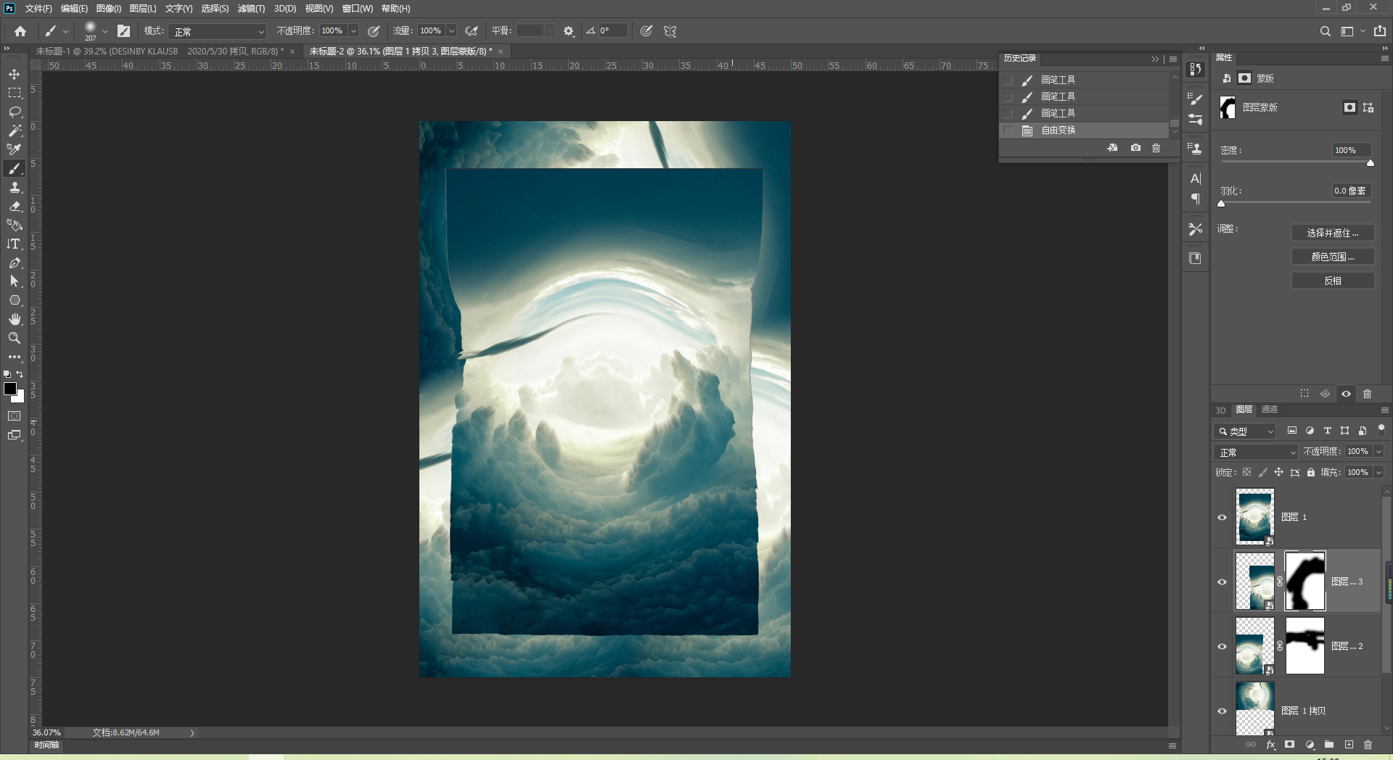The width and height of the screenshot is (1393, 760).
Task: Add a layer style with fx icon
Action: (x=1270, y=745)
